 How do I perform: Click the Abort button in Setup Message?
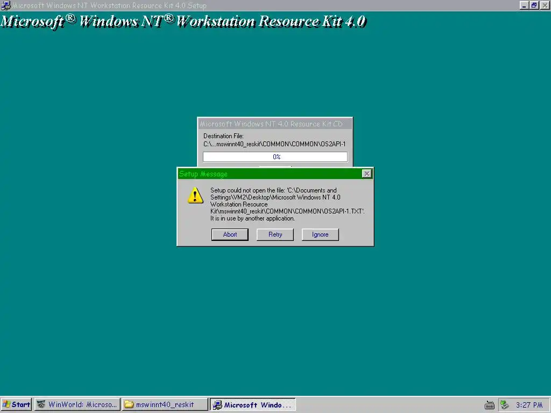(230, 234)
